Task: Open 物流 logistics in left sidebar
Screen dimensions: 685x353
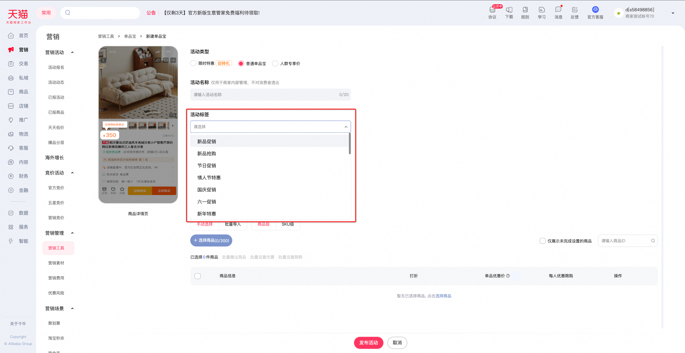Action: (18, 134)
